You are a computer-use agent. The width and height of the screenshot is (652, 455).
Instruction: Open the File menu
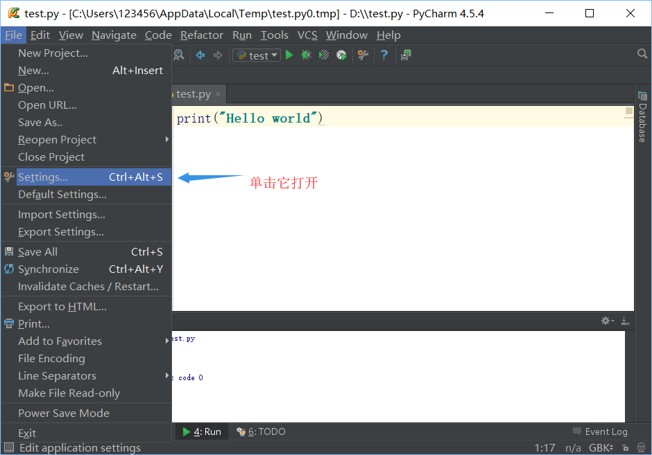pyautogui.click(x=13, y=35)
